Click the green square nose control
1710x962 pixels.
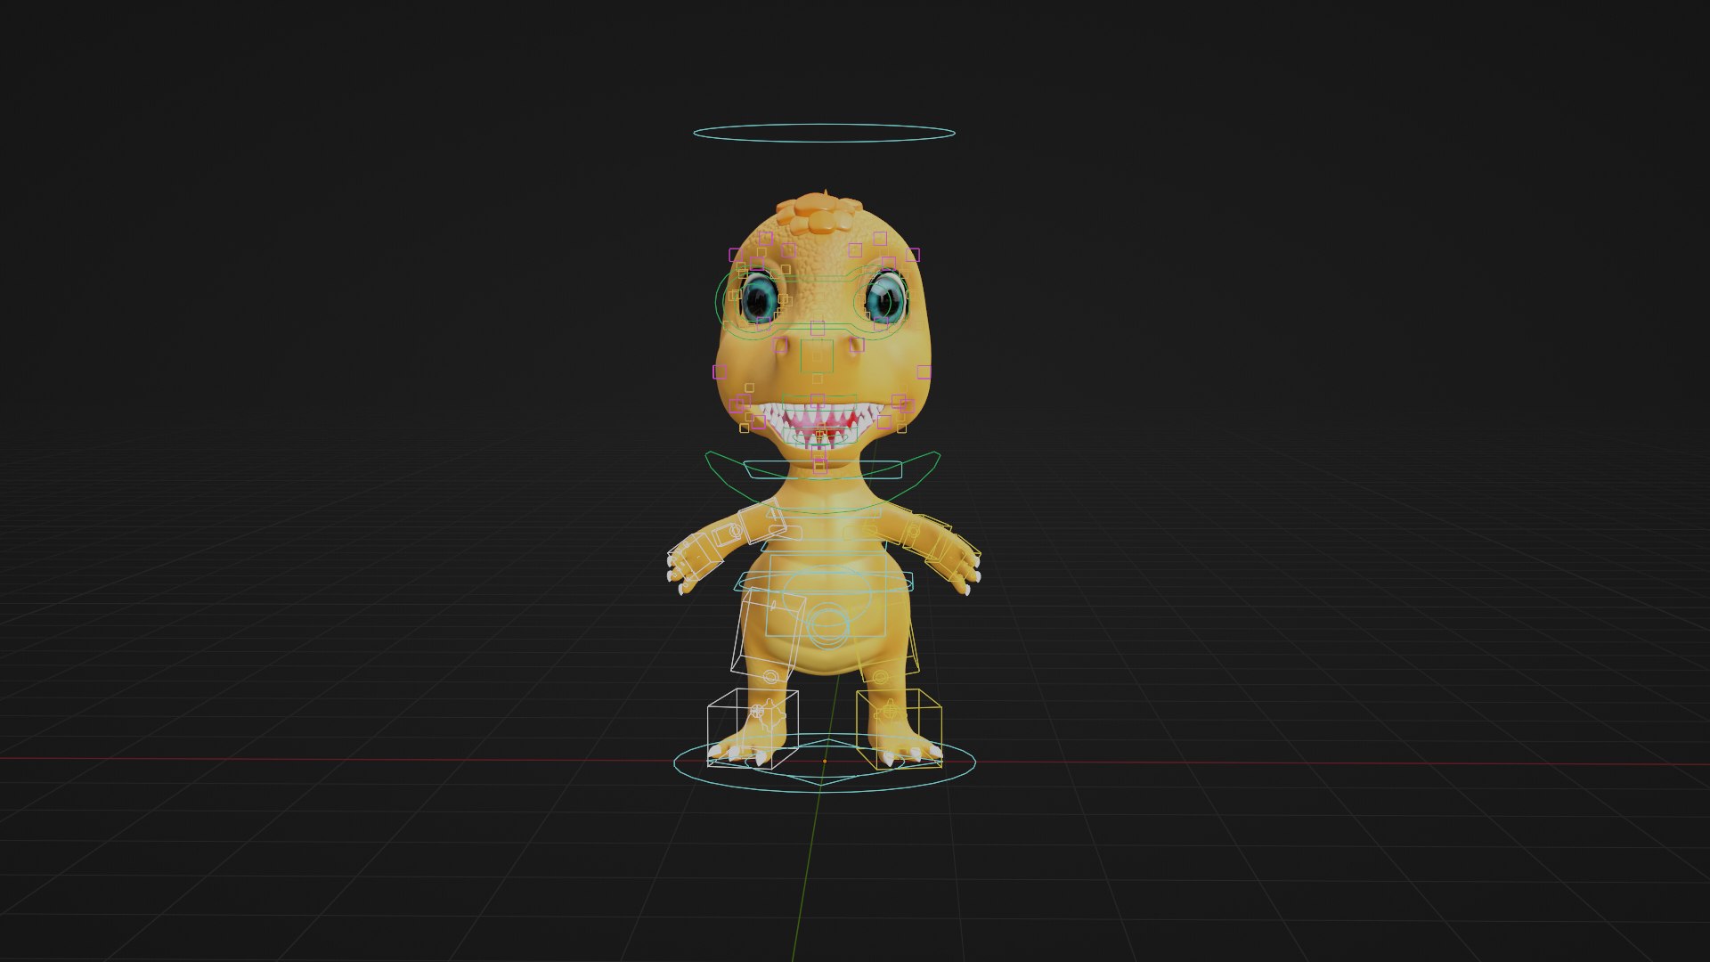coord(817,356)
